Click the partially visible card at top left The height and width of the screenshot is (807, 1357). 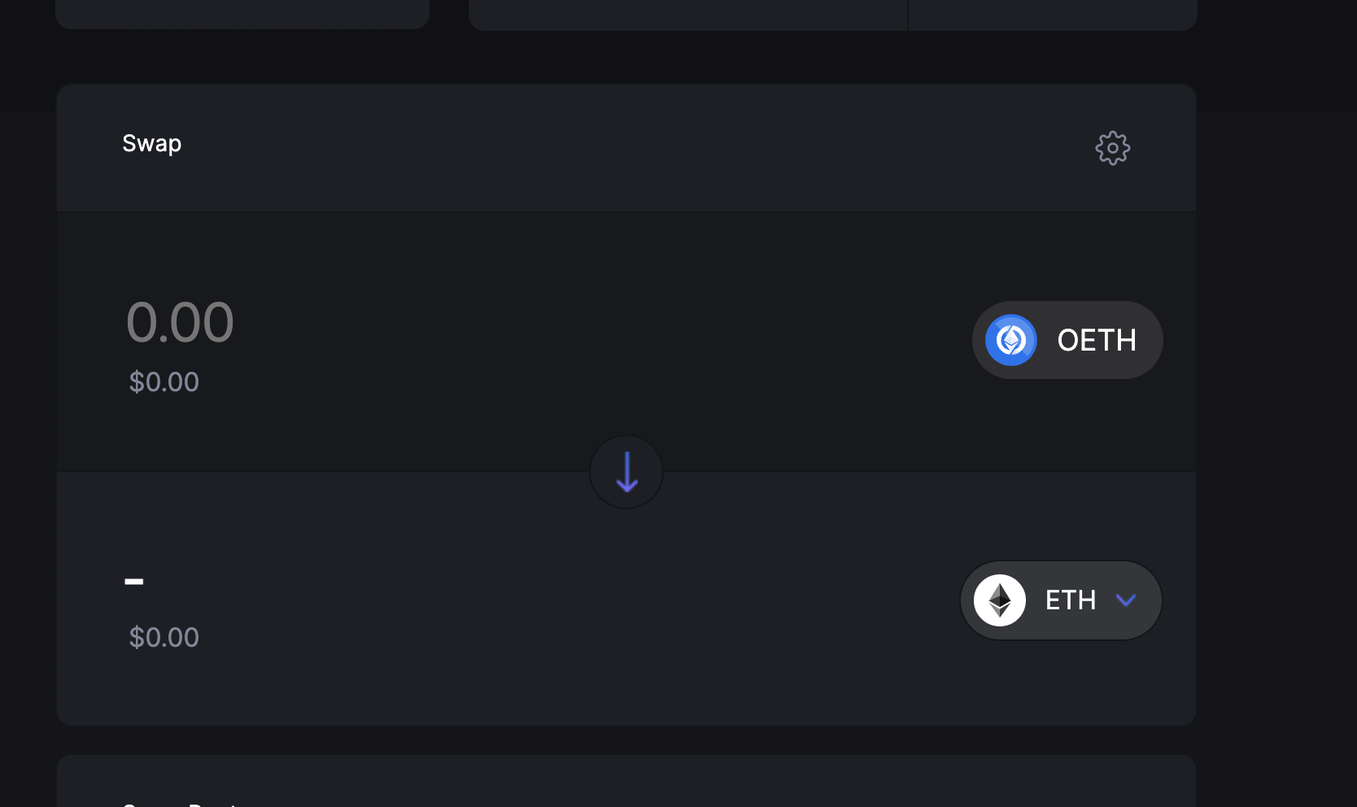pyautogui.click(x=242, y=12)
